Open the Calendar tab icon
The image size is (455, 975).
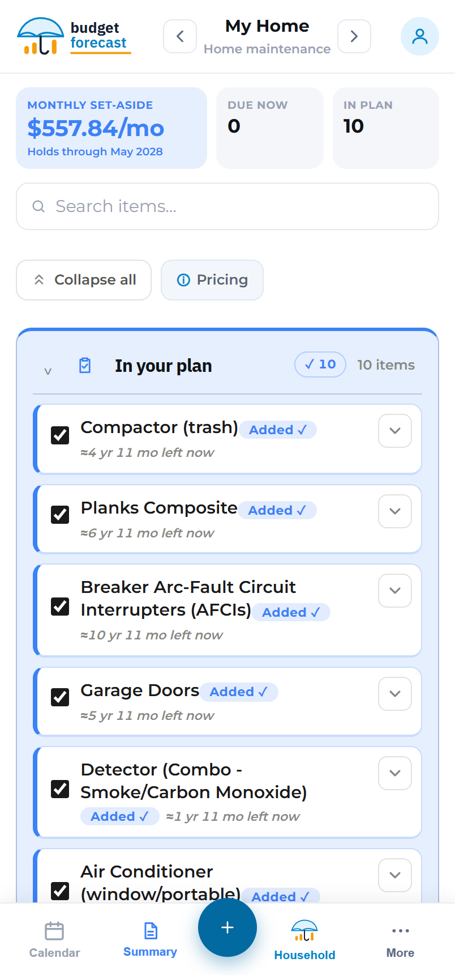tap(54, 931)
